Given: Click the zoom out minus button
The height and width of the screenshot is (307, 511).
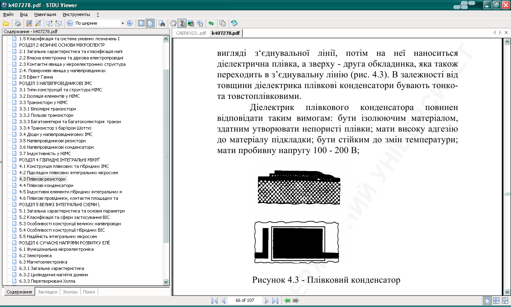Looking at the screenshot, I should tap(70, 23).
